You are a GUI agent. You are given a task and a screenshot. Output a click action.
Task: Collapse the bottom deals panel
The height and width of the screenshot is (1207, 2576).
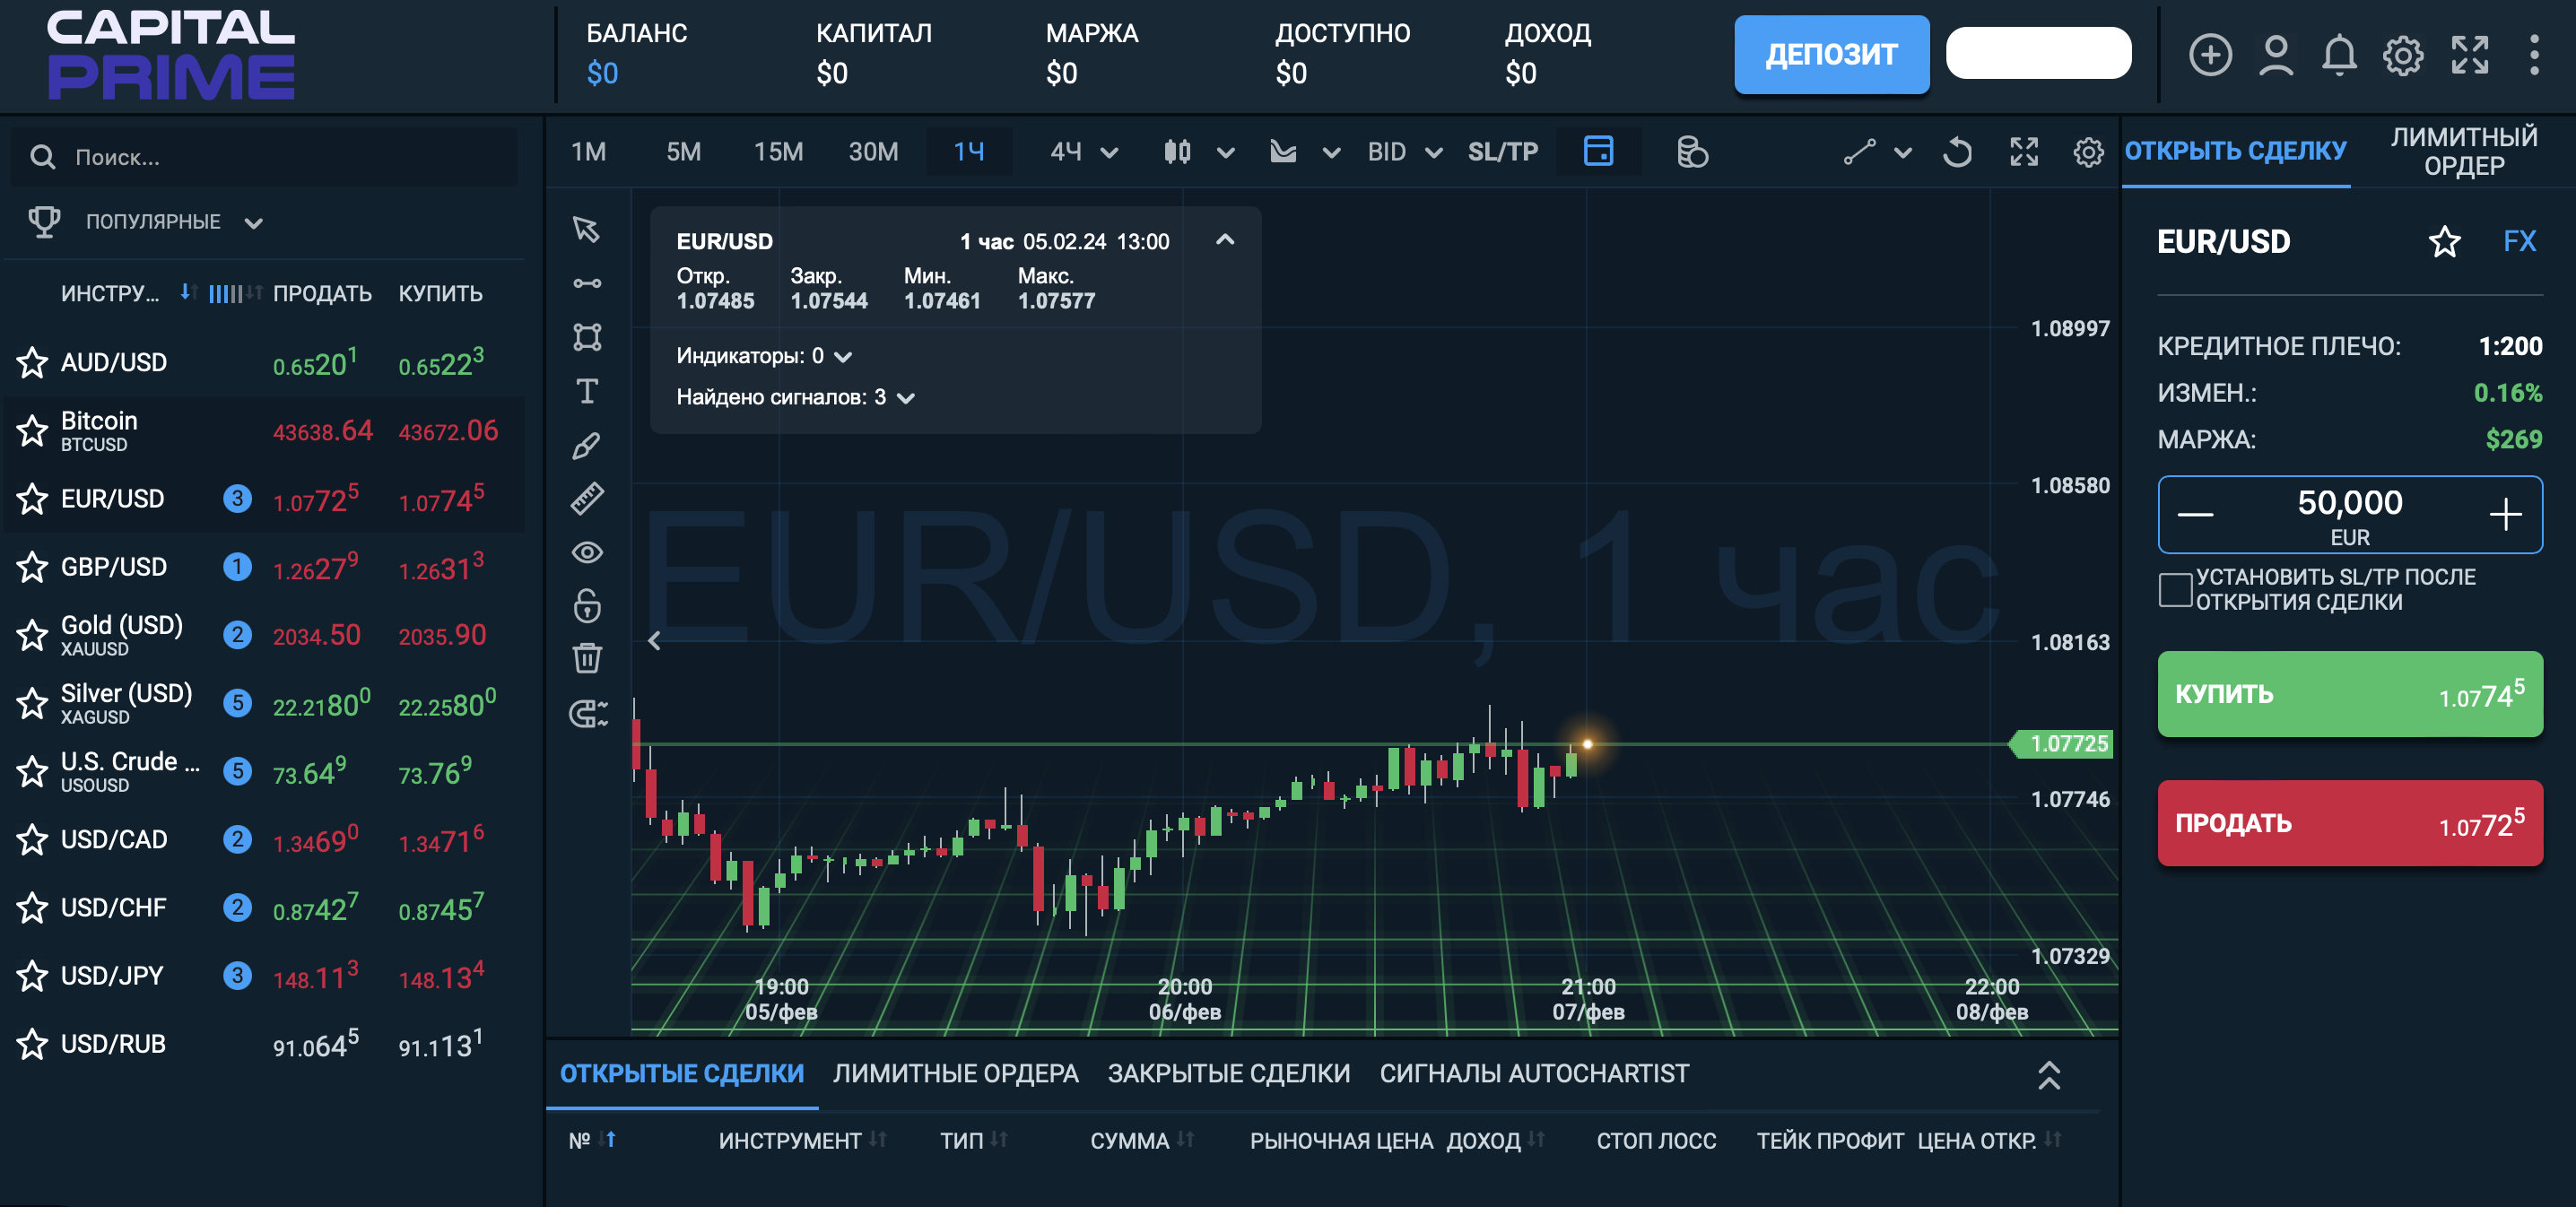tap(2048, 1074)
